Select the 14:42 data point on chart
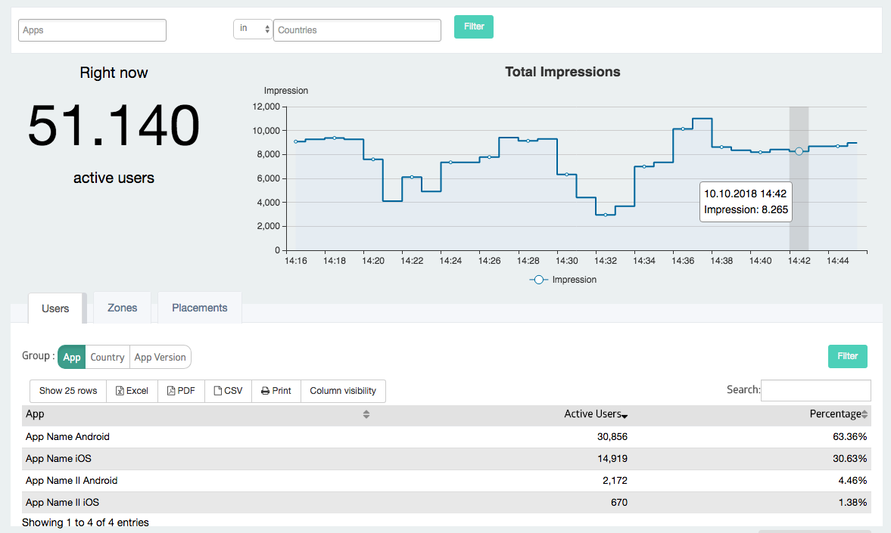 pos(799,151)
